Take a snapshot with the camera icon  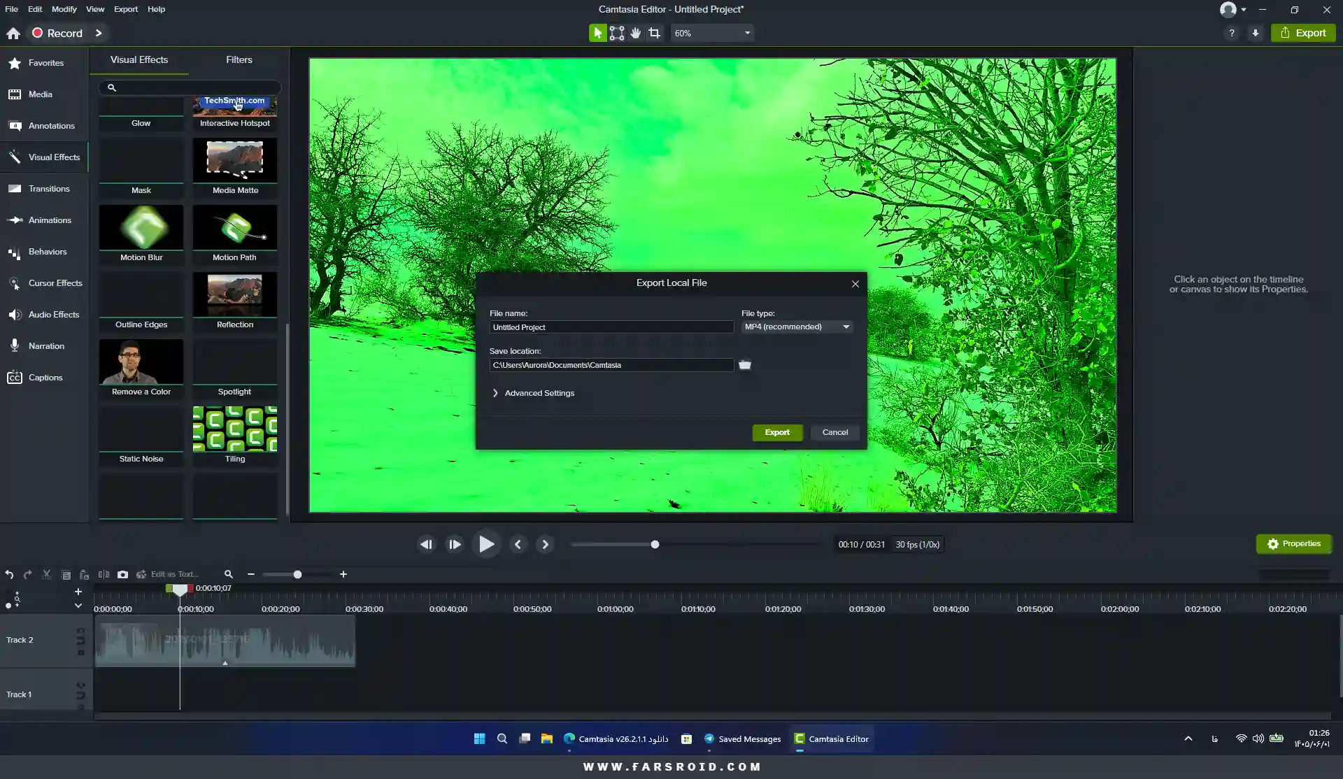(122, 574)
